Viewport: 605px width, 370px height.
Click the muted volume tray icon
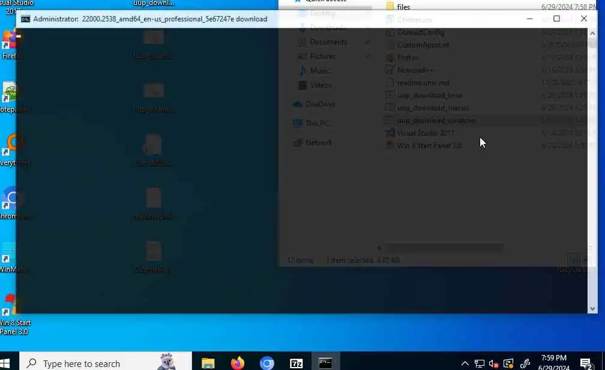pos(493,363)
